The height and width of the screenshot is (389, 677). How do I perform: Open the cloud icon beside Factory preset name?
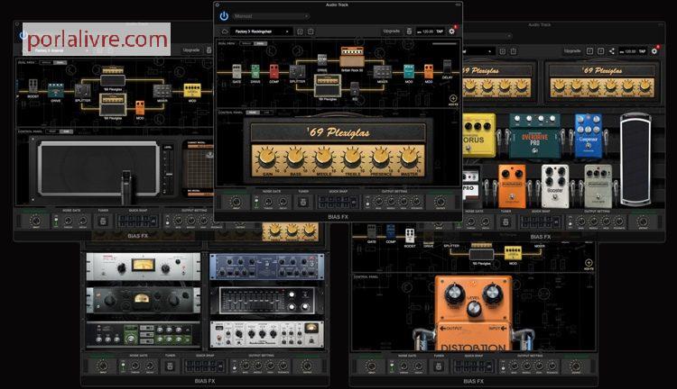point(225,32)
